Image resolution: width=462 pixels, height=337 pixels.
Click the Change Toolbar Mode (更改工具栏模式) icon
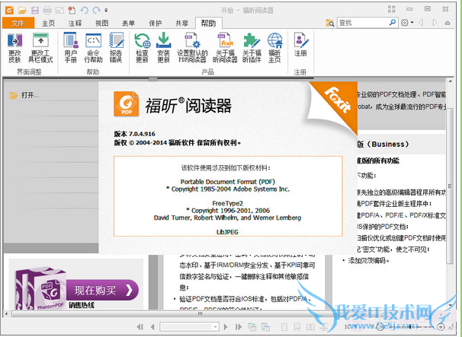(x=40, y=46)
